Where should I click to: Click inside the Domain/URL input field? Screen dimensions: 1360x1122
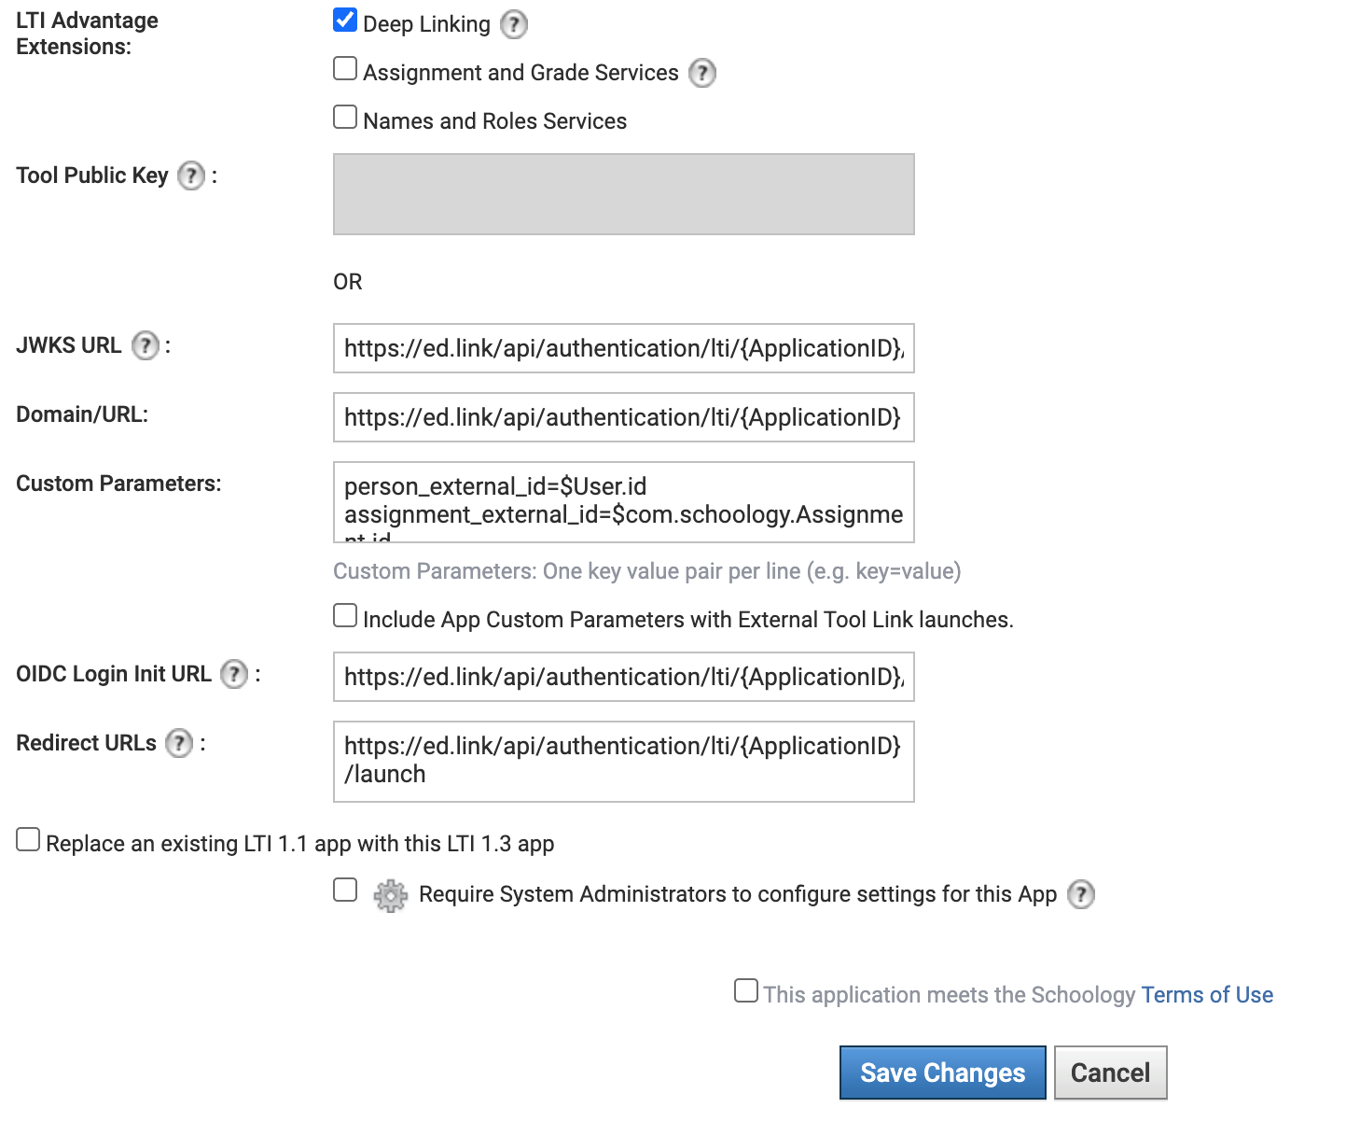click(x=623, y=417)
